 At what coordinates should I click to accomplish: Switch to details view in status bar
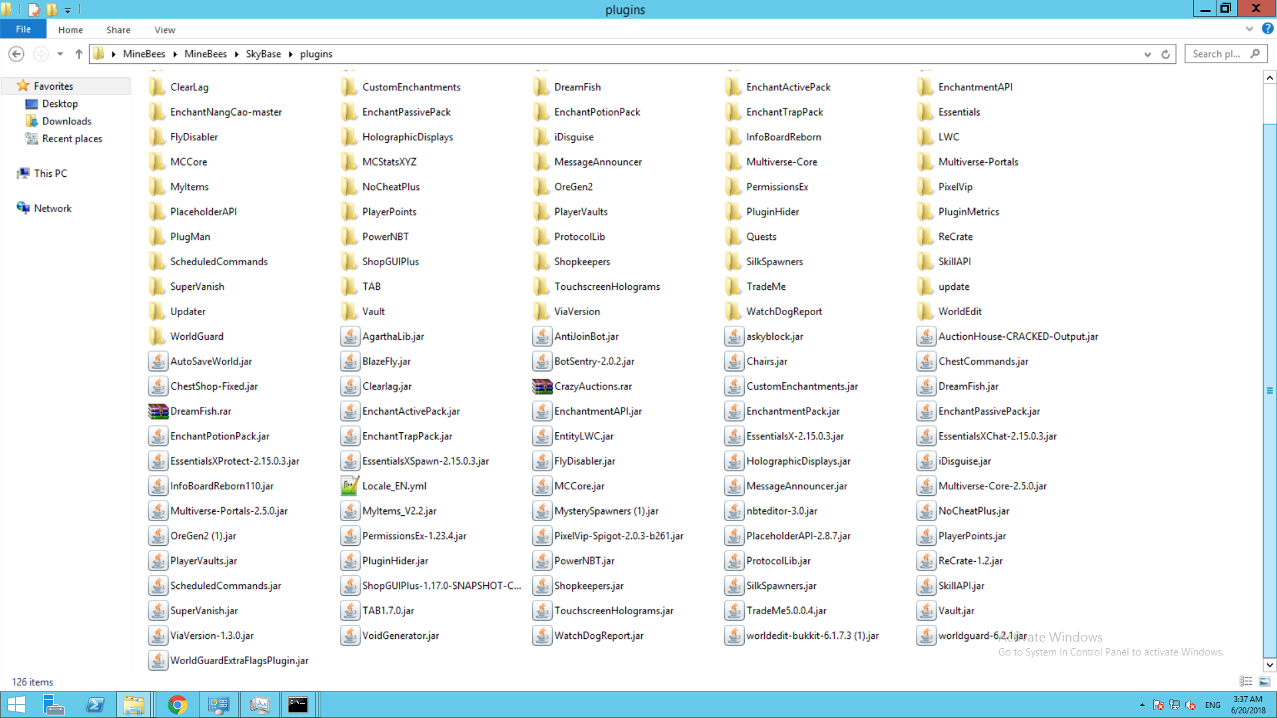pyautogui.click(x=1246, y=681)
